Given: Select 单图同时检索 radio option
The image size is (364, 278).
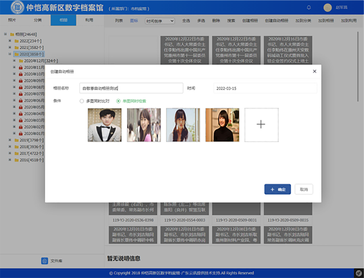Looking at the screenshot, I should pos(118,101).
